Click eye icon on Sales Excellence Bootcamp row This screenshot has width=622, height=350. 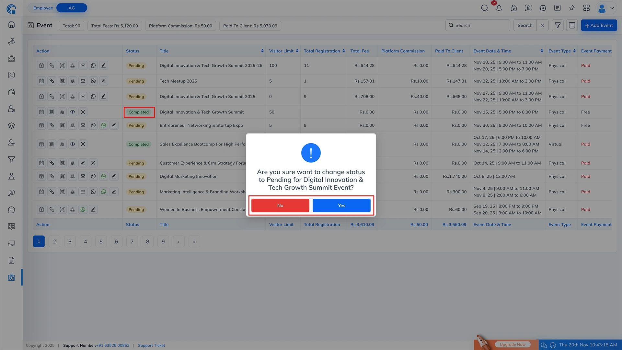[73, 144]
